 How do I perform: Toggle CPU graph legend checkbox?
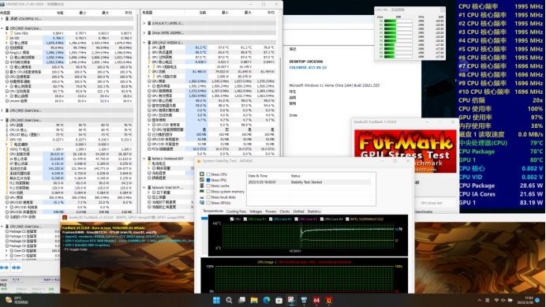232,219
